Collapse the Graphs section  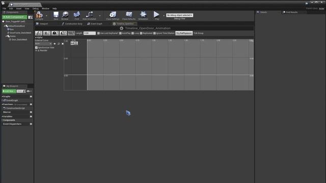pyautogui.click(x=2, y=97)
